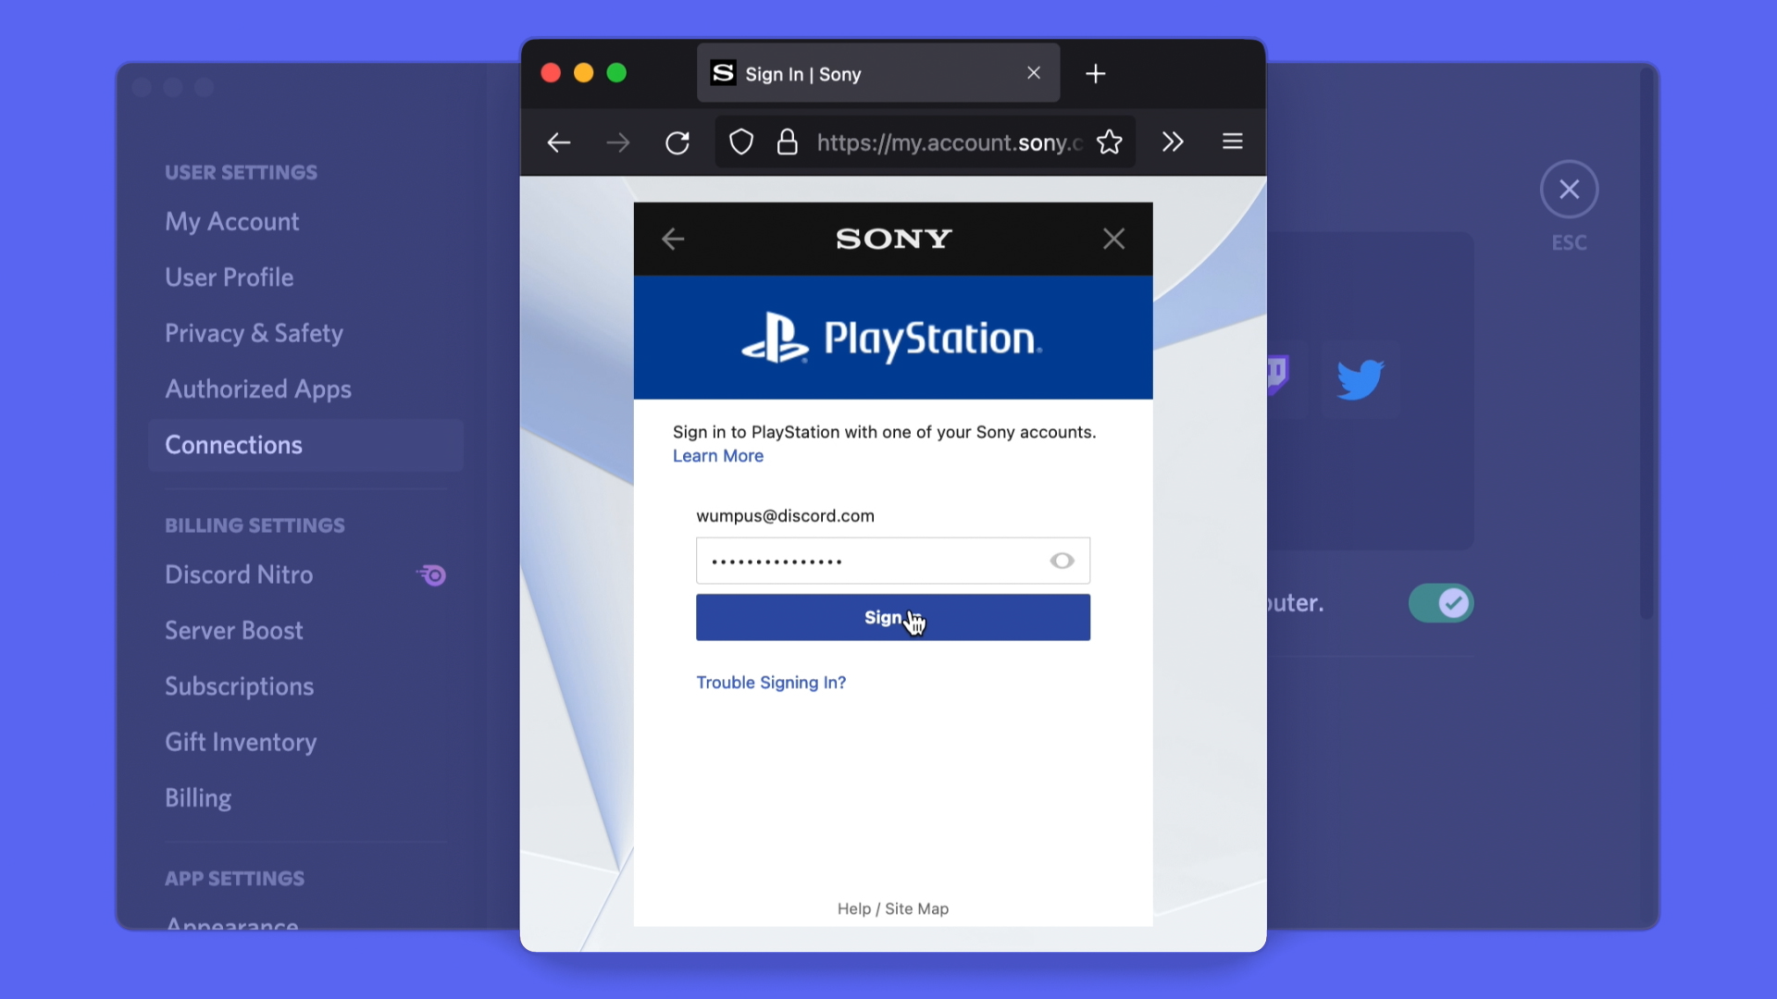Expand the User Settings section

241,172
